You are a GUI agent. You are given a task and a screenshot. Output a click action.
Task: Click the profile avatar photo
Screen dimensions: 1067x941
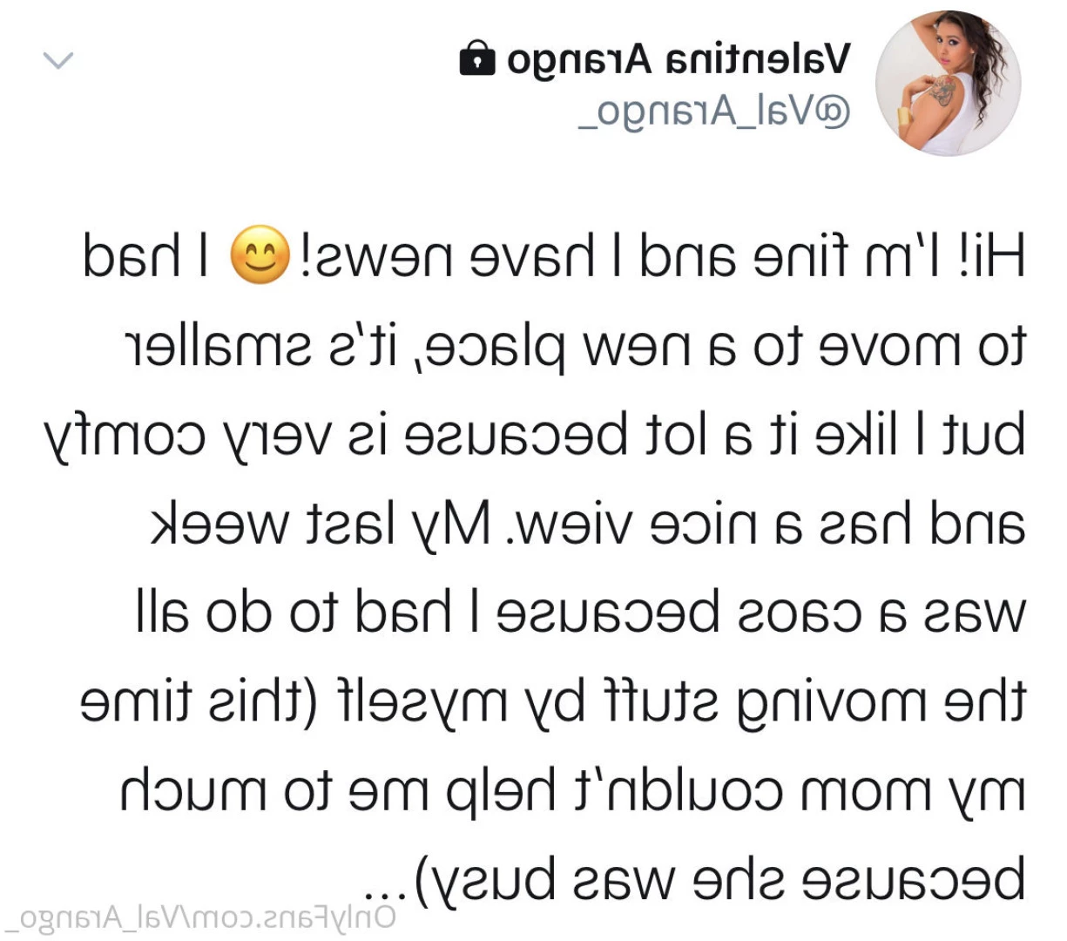pyautogui.click(x=948, y=83)
